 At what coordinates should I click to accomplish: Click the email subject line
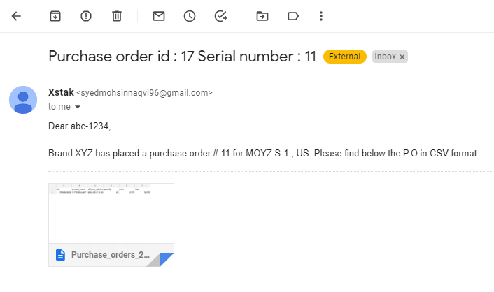[182, 57]
